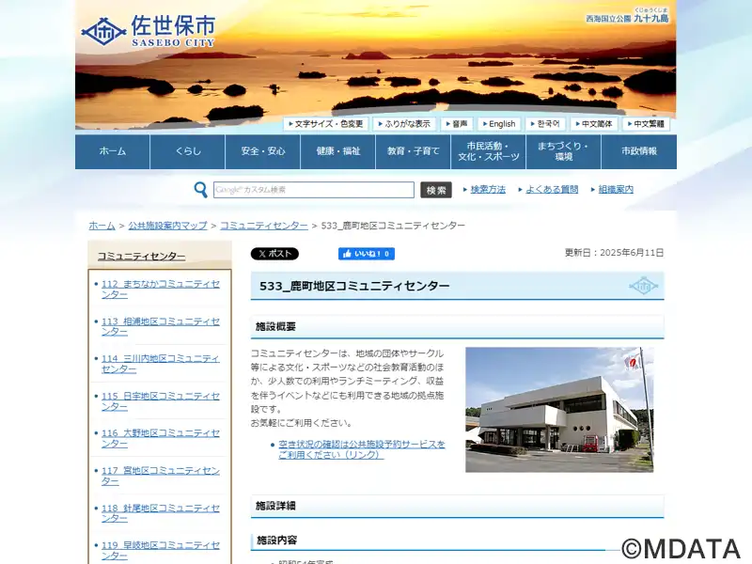
Task: Click the ホーム breadcrumb link
Action: tap(102, 226)
